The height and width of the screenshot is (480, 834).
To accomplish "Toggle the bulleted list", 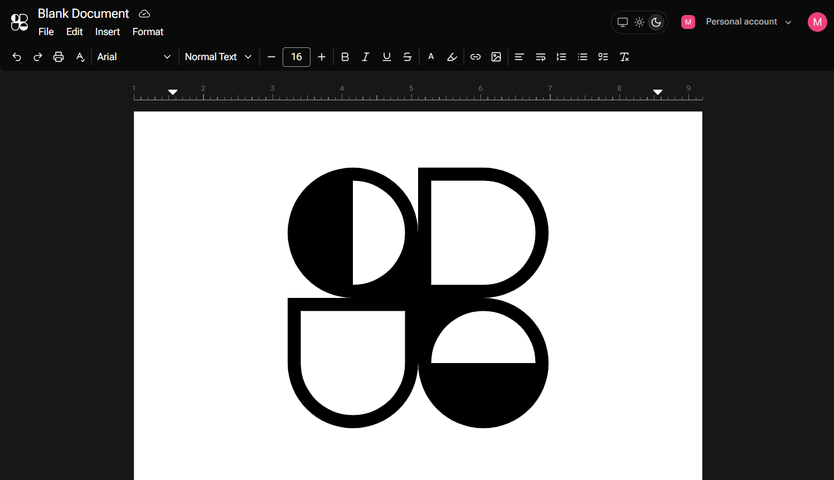I will point(583,57).
